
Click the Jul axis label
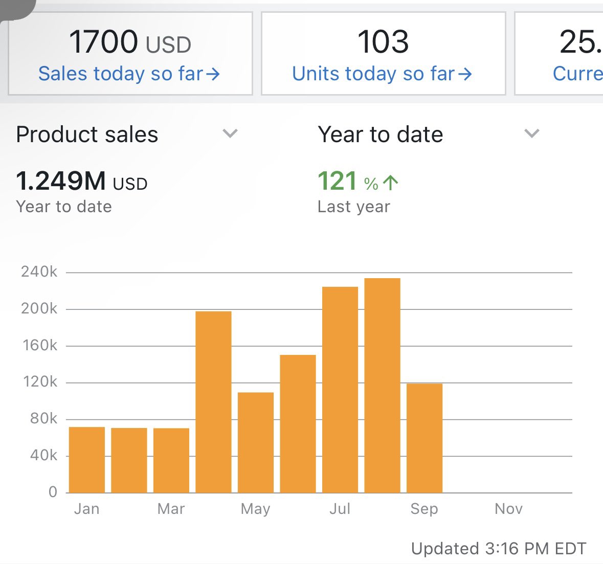tap(340, 509)
